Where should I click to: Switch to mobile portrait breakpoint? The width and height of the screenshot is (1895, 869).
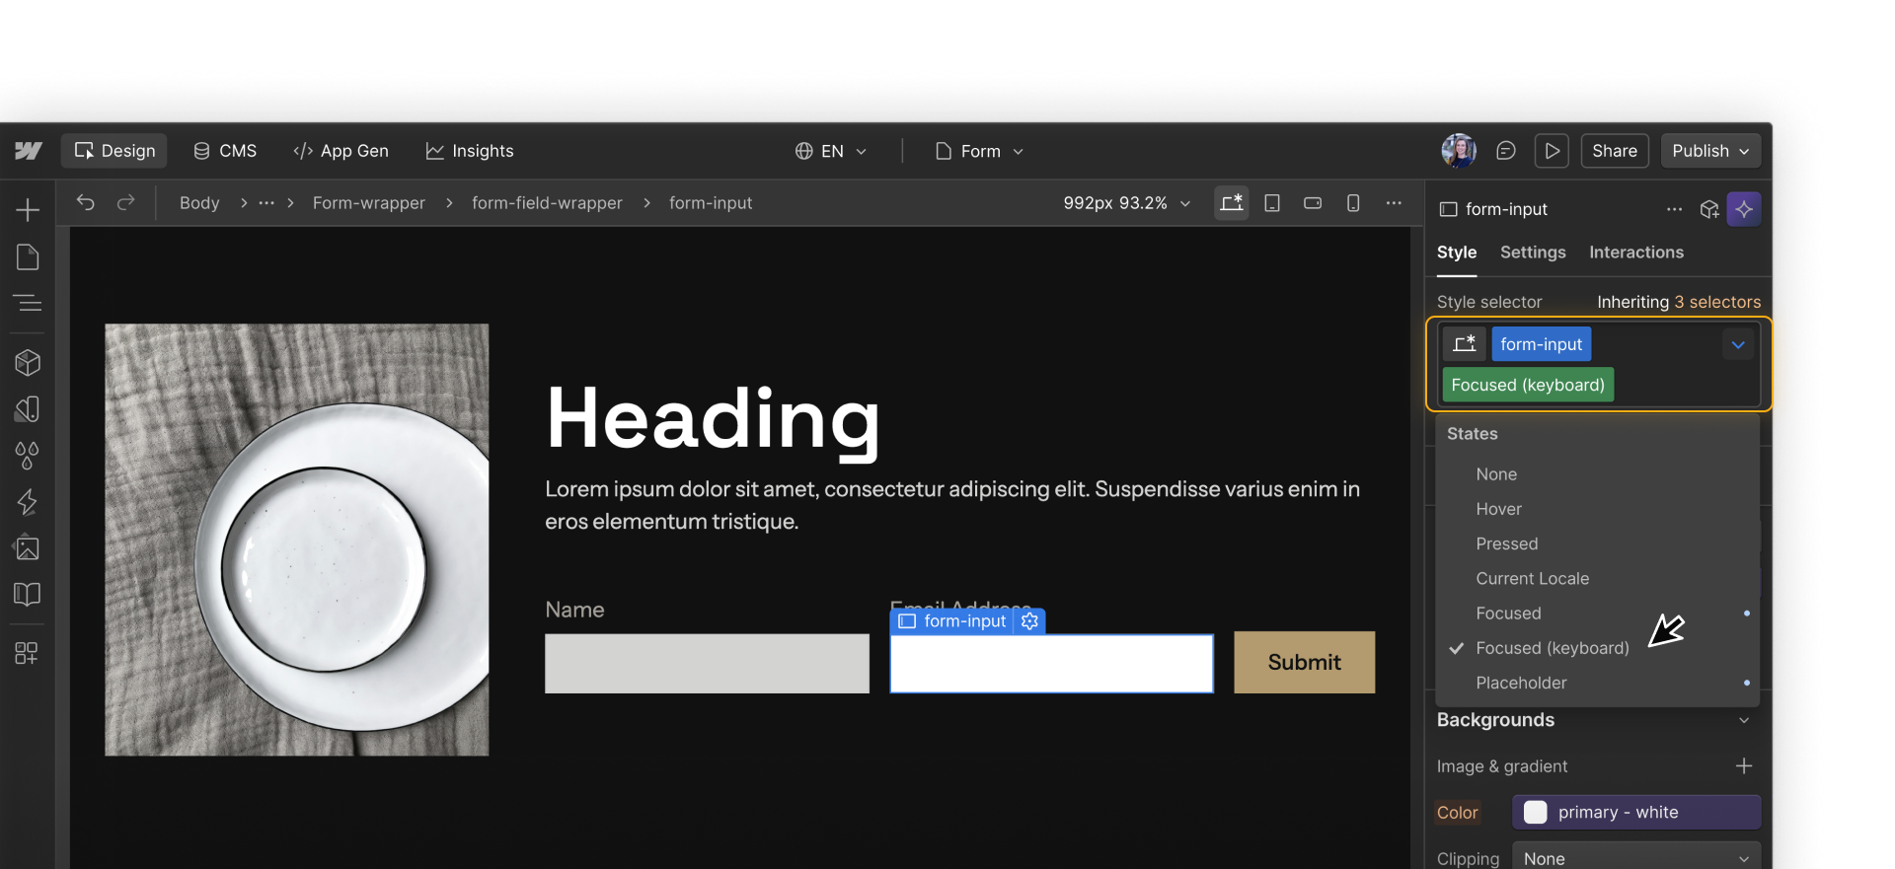[x=1353, y=202]
